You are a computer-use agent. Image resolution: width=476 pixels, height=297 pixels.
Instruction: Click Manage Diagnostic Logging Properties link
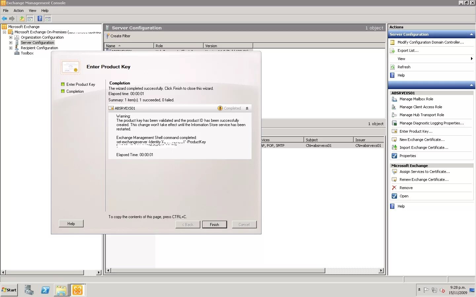coord(431,123)
